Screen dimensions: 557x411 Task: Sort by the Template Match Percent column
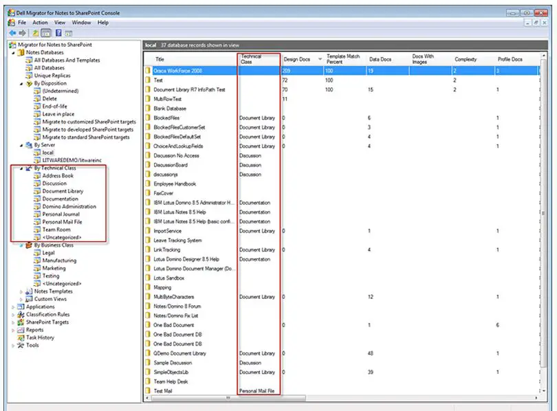pyautogui.click(x=345, y=59)
